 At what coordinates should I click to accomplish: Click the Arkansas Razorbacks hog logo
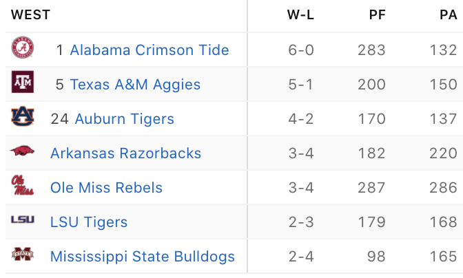pyautogui.click(x=23, y=151)
